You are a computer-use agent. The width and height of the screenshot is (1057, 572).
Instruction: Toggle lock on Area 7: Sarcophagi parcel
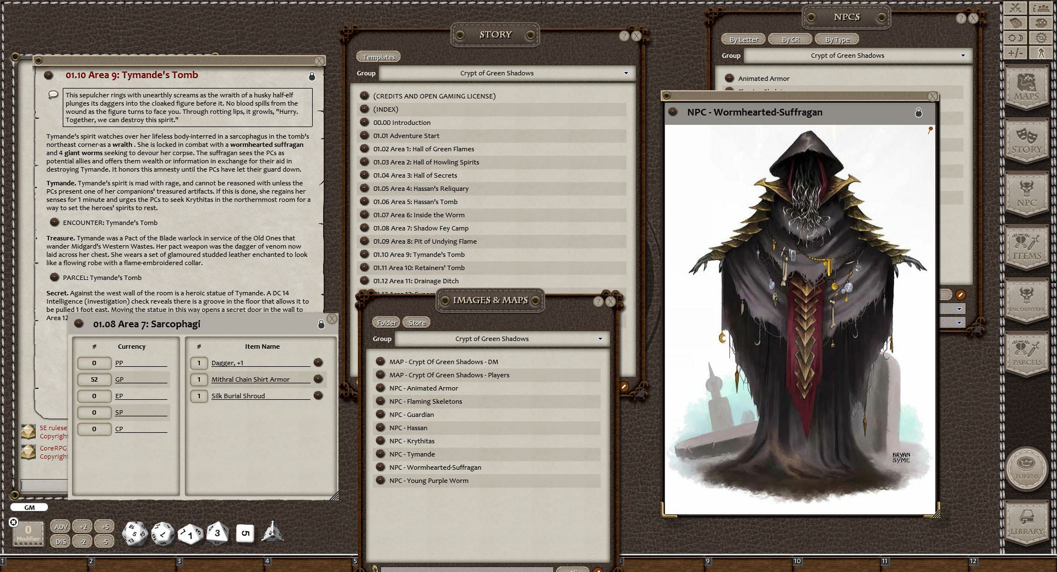click(x=322, y=324)
